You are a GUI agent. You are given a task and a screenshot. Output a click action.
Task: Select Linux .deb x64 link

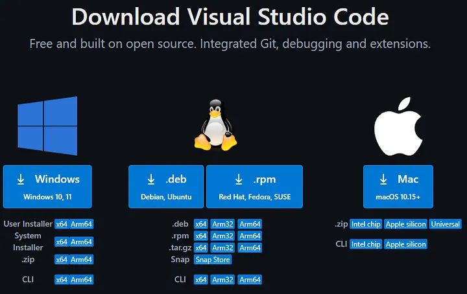coord(200,224)
